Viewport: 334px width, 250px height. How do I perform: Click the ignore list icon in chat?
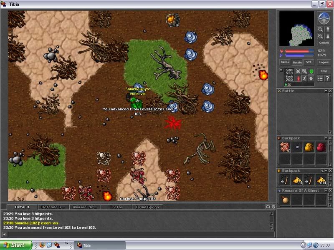click(x=273, y=207)
